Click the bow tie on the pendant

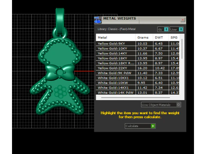tap(60, 72)
